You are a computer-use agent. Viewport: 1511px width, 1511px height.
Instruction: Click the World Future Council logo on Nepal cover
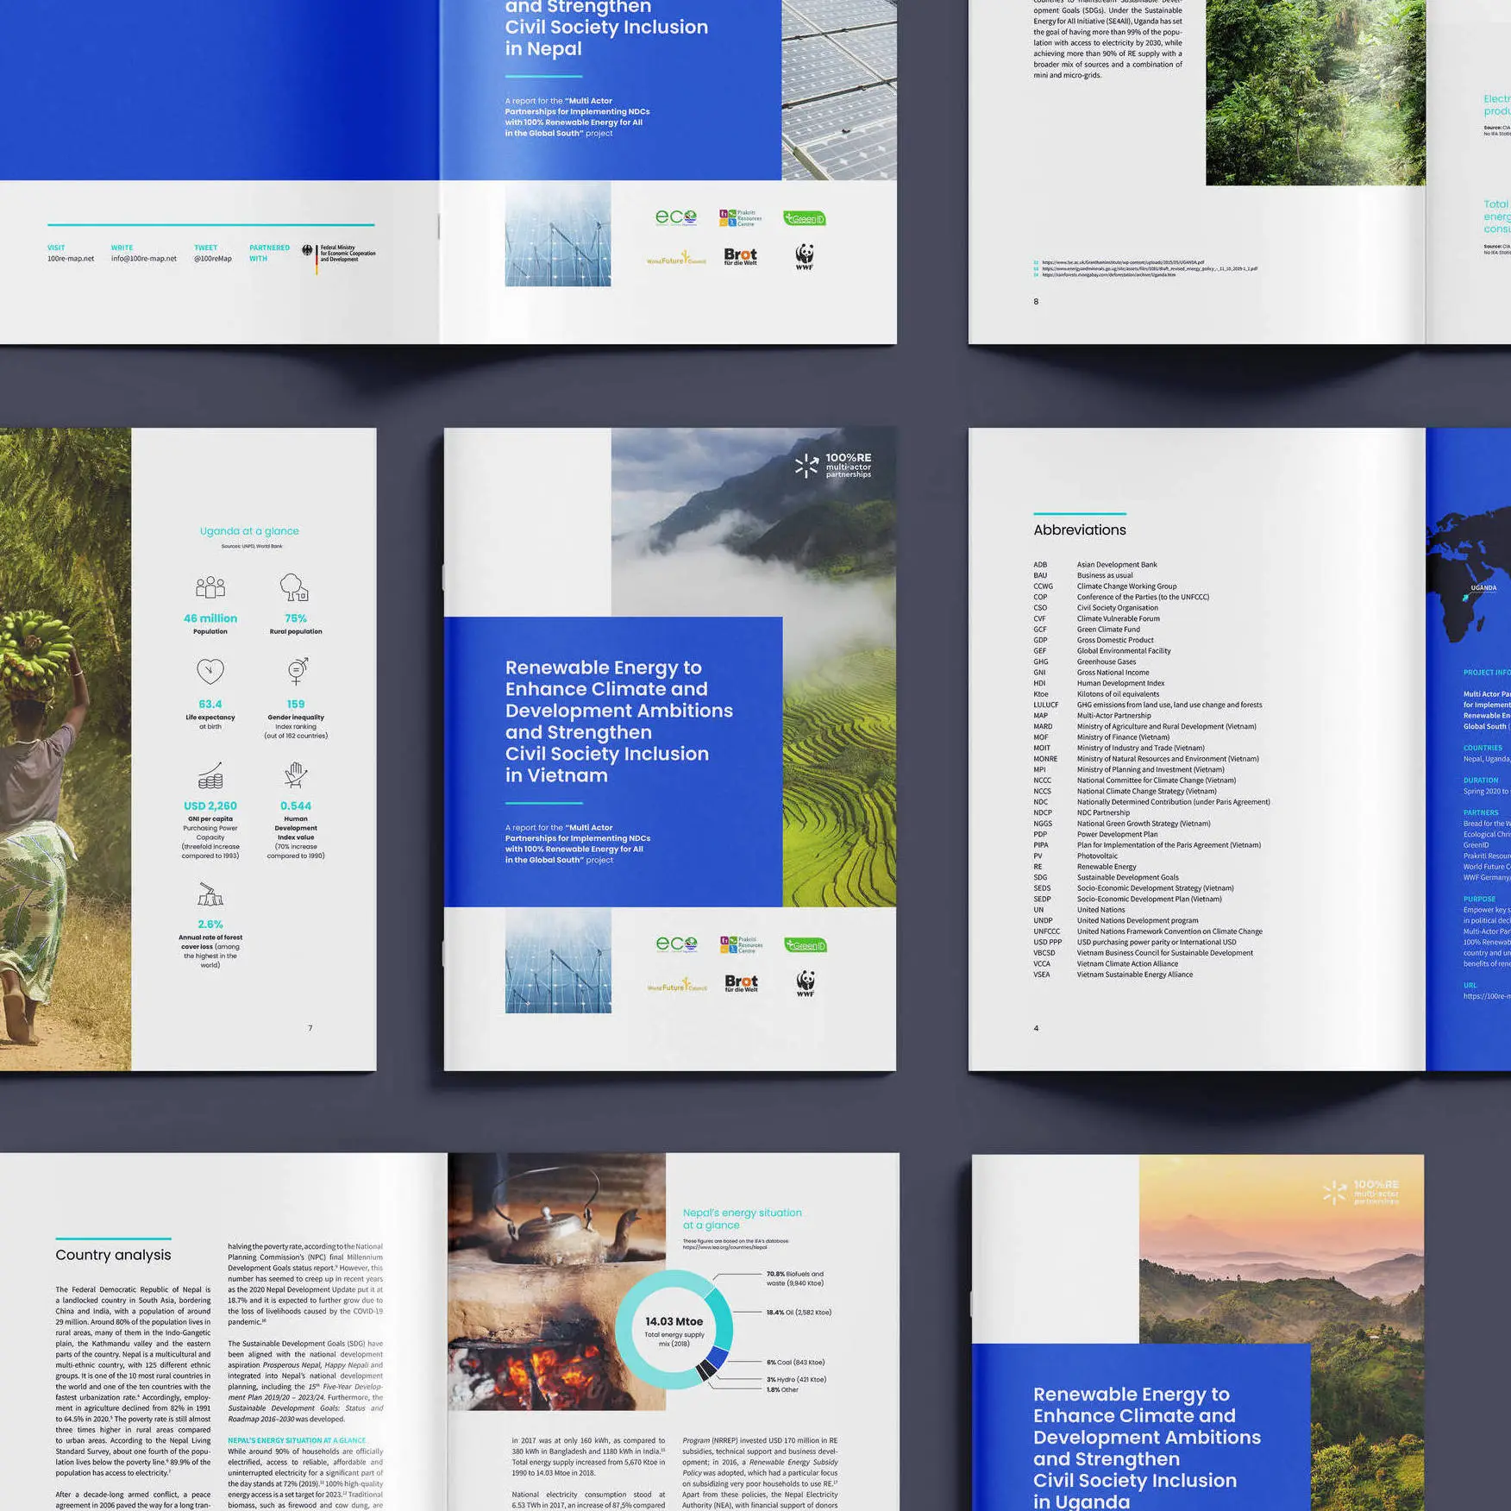[676, 260]
